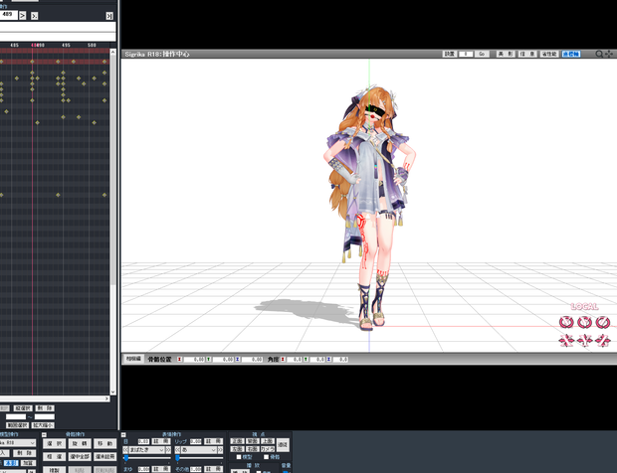
Task: Toggle the 模型 checkbox in the view panel
Action: coord(239,457)
